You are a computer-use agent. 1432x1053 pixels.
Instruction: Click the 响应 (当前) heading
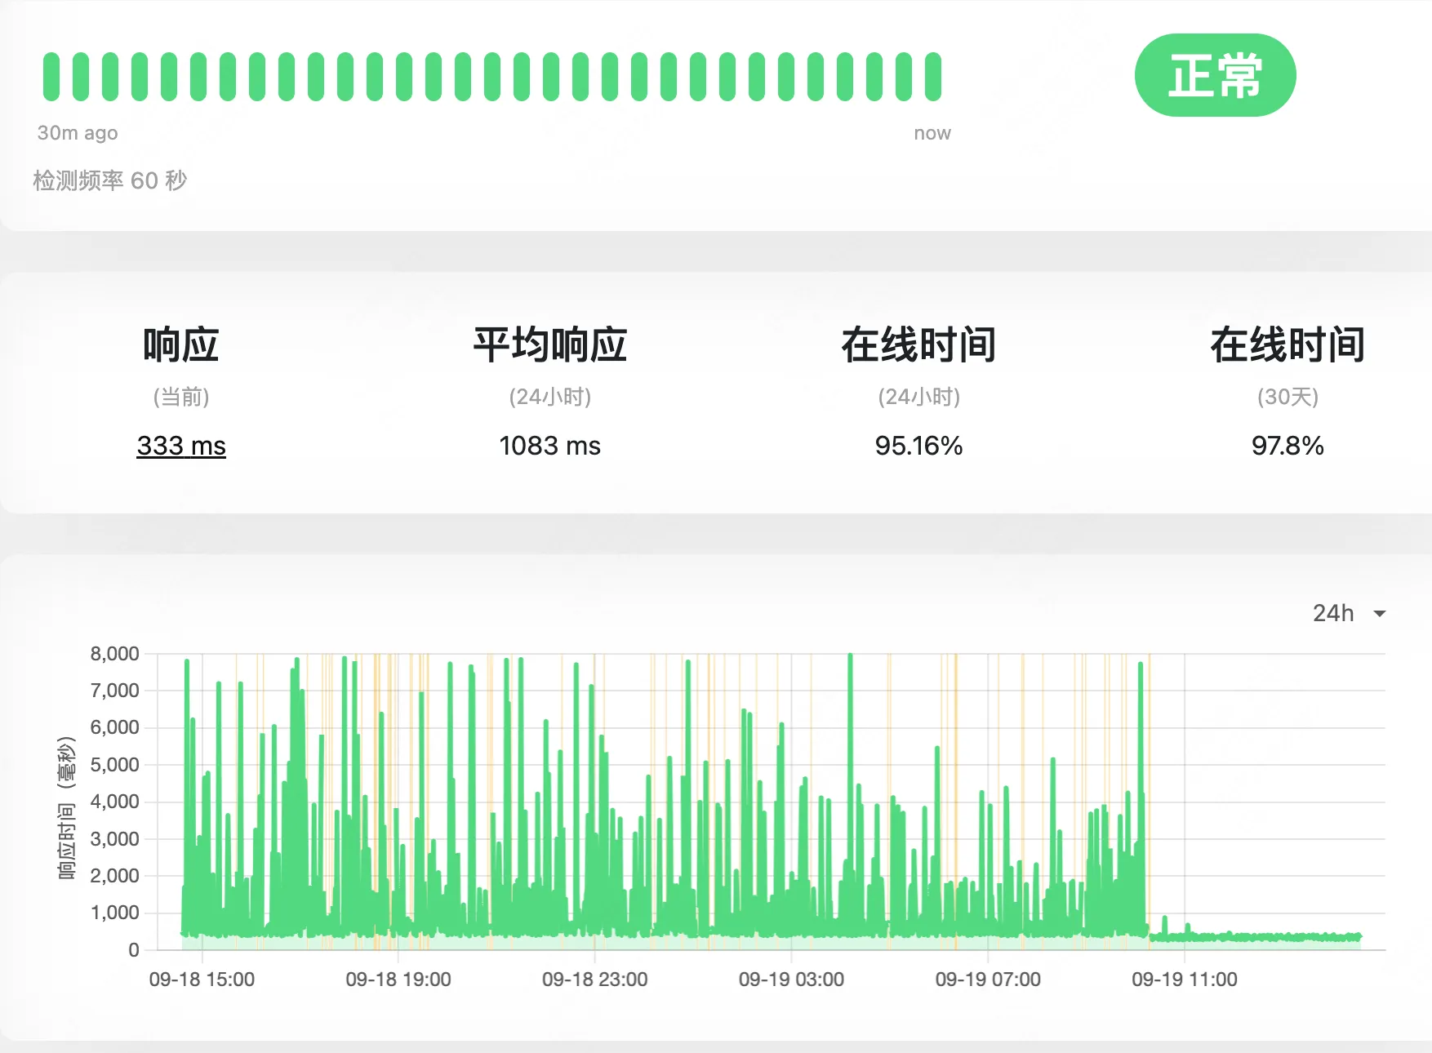181,344
